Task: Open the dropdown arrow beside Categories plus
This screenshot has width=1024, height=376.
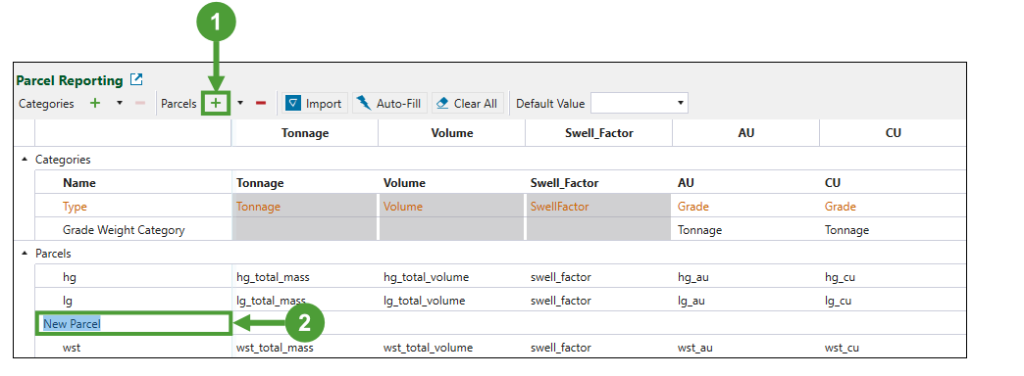Action: pyautogui.click(x=119, y=103)
